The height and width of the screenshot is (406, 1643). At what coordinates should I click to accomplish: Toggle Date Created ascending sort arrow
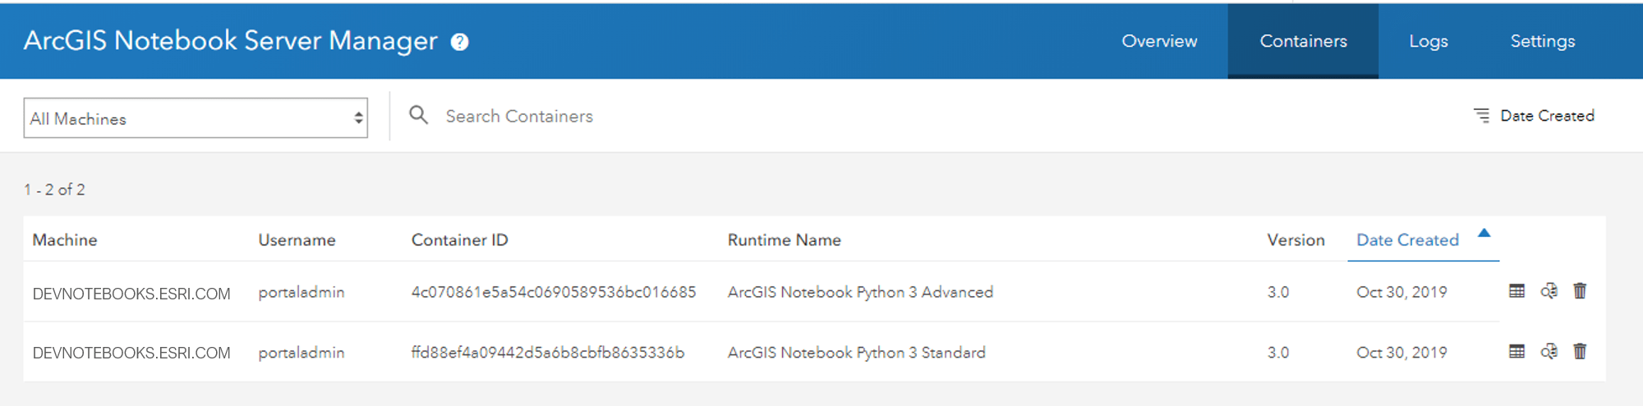pos(1484,233)
